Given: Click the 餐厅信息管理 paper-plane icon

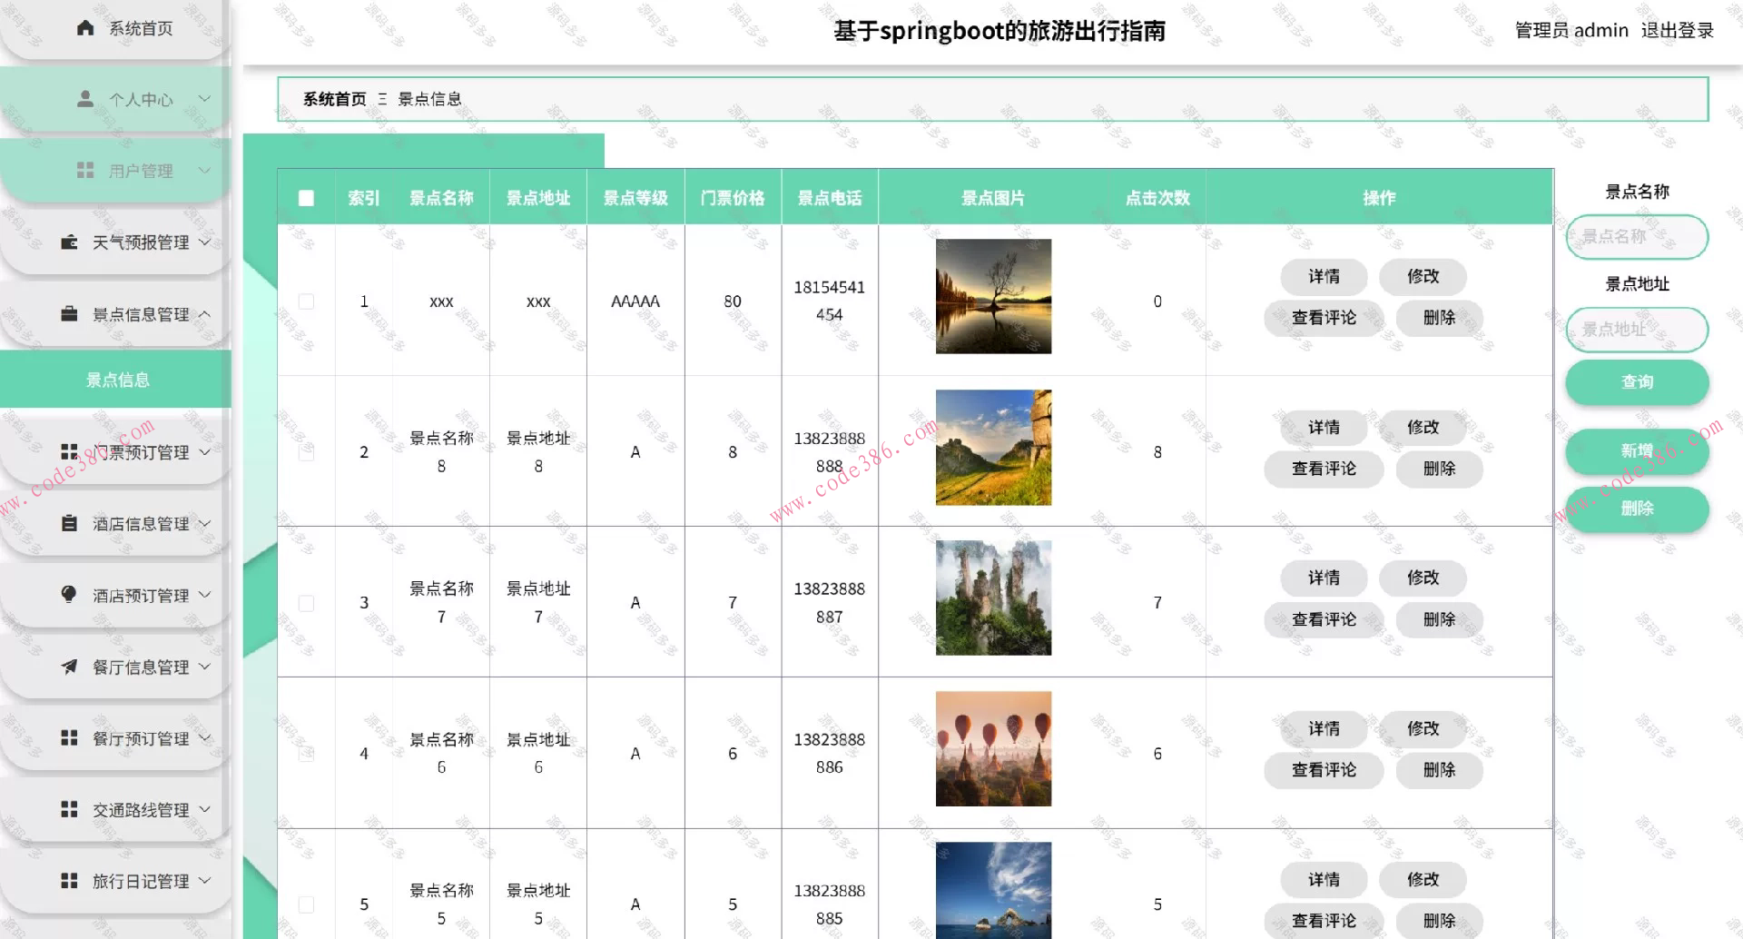Looking at the screenshot, I should (x=69, y=667).
